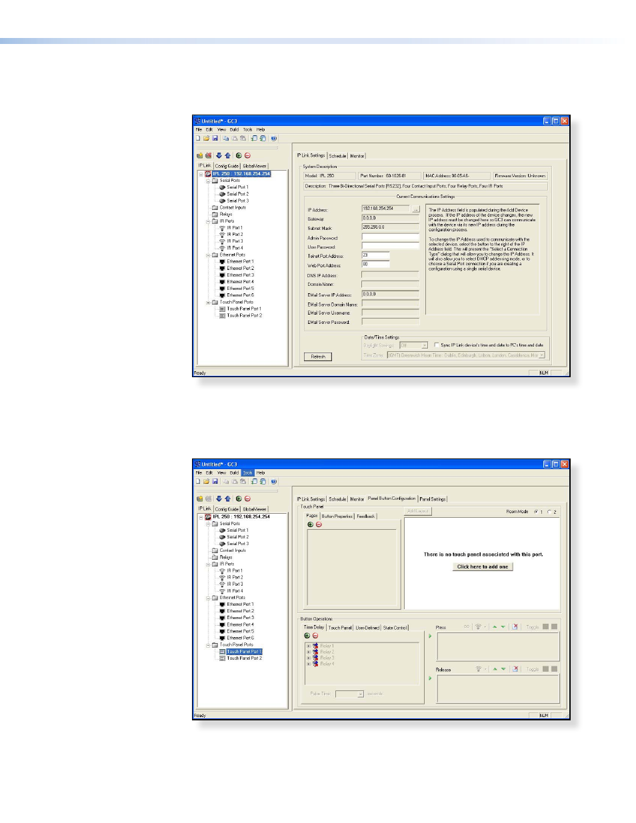Select Room Mode option 2

549,512
